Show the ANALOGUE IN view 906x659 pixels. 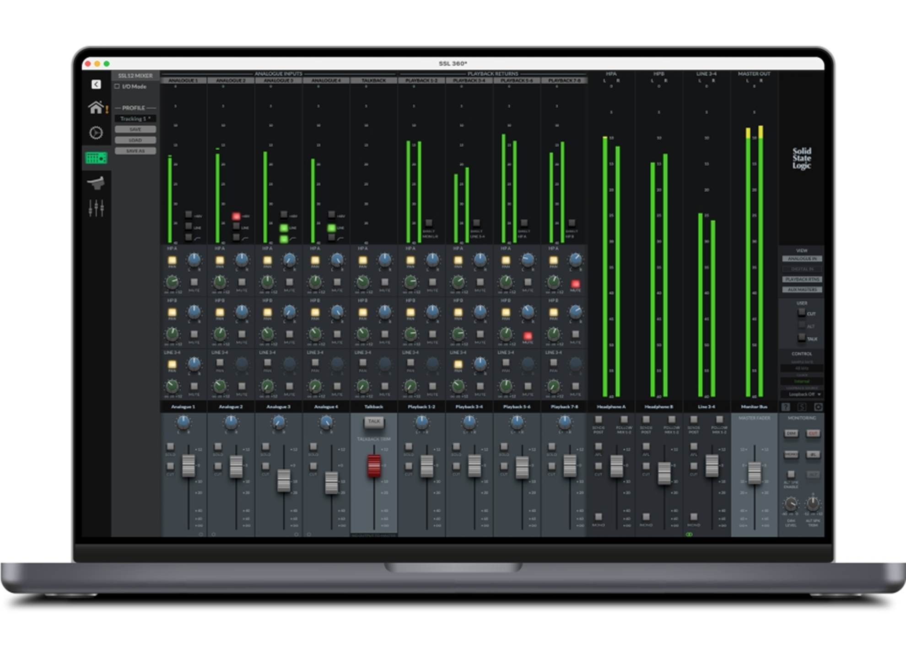(802, 259)
